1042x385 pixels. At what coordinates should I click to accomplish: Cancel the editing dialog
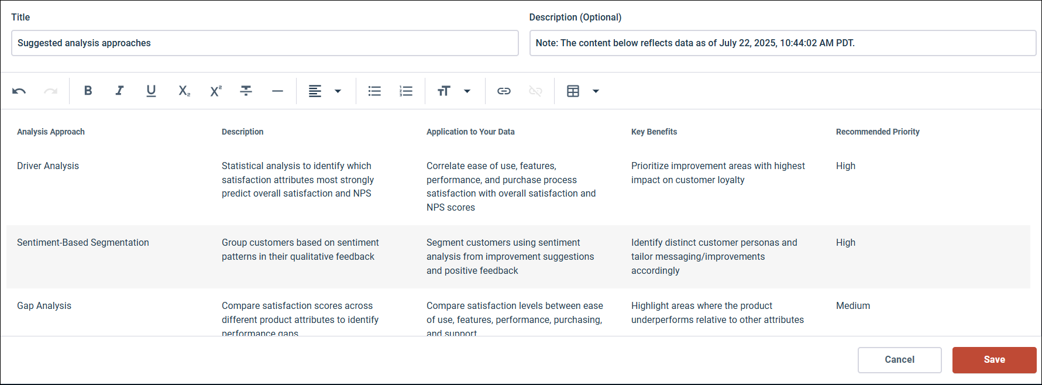coord(899,360)
